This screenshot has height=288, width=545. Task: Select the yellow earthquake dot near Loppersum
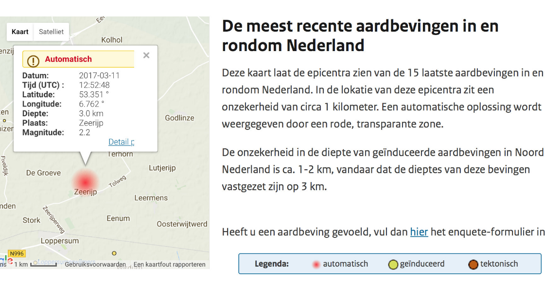tap(115, 253)
